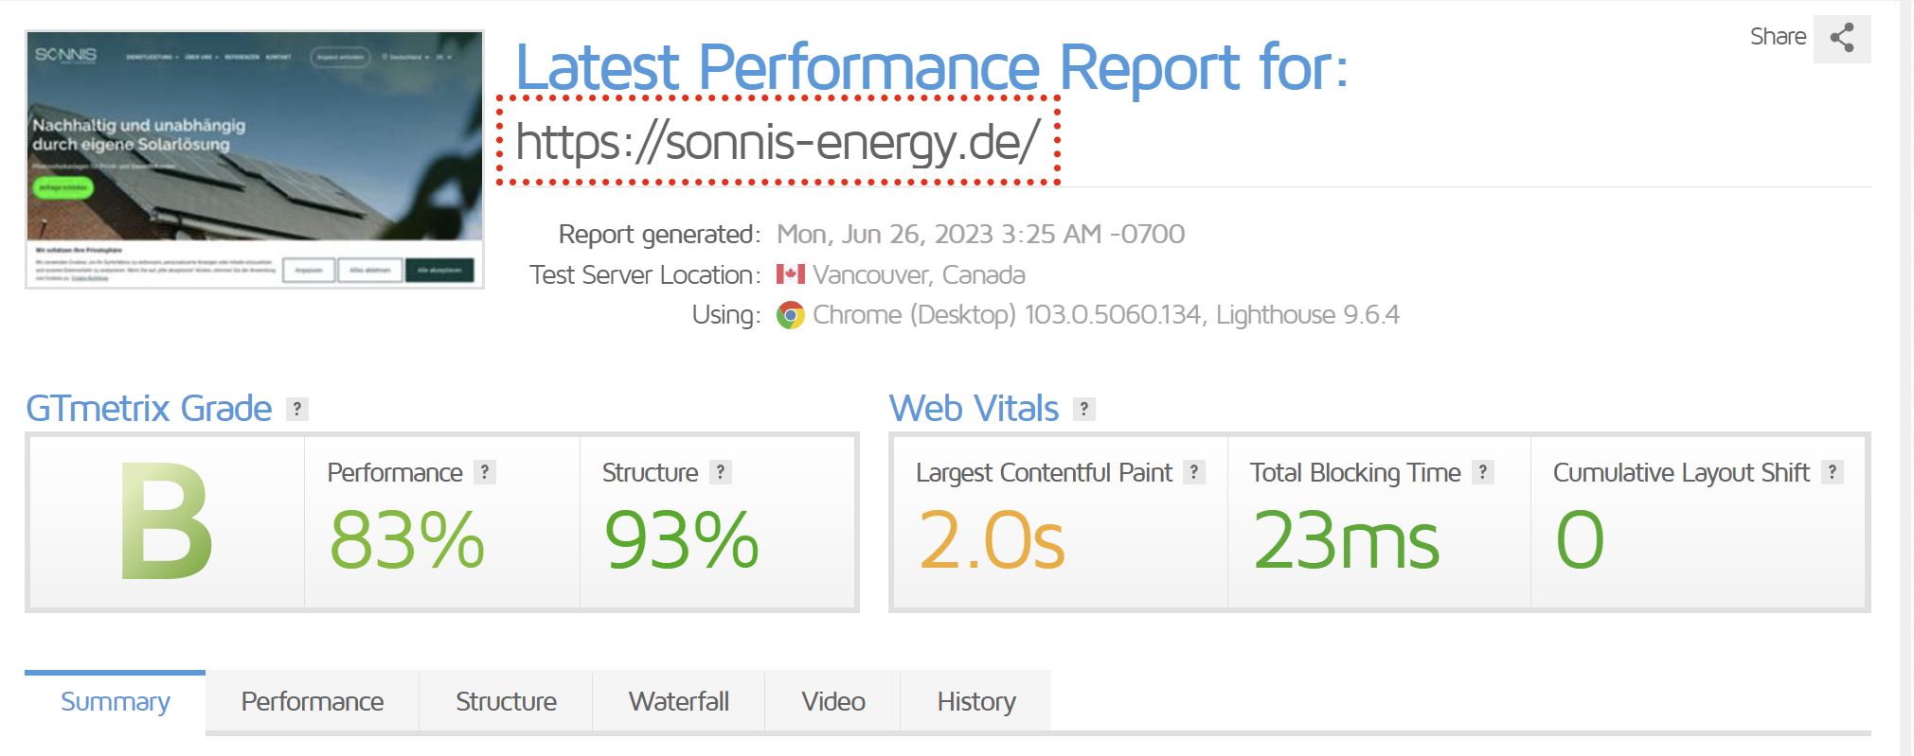Open the Waterfall tab
1914x756 pixels.
679,702
